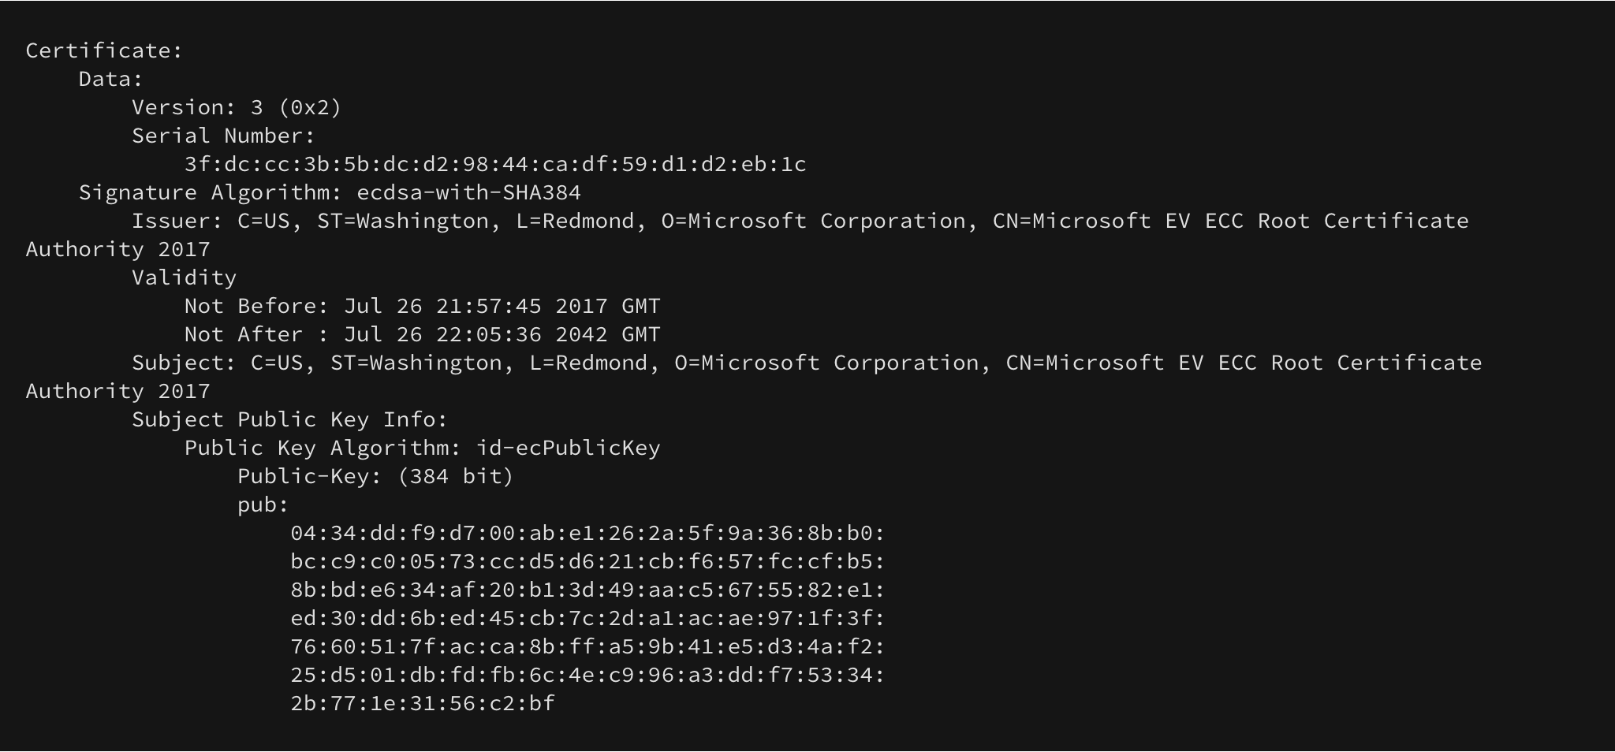Screen dimensions: 1615x752
Task: Click the "Public-Key: (384 bit)" line
Action: [x=375, y=476]
